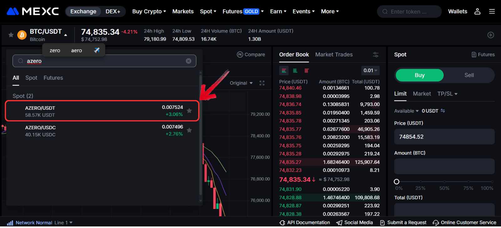Star the AZERO/USDC pair
The height and width of the screenshot is (228, 501).
coord(189,130)
